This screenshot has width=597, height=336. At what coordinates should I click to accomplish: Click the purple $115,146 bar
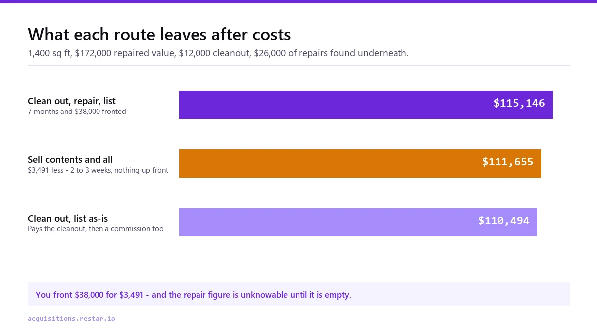click(x=366, y=105)
